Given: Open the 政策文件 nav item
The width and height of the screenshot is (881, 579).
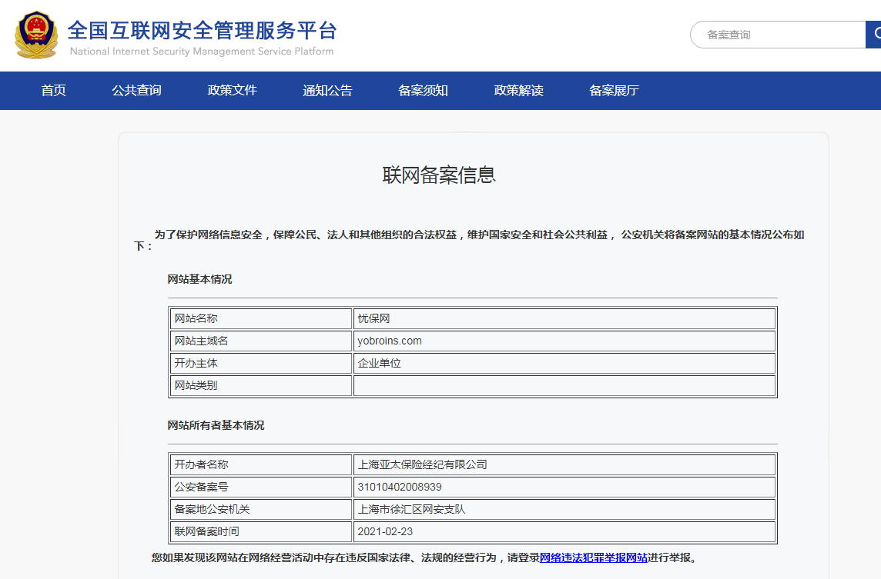Looking at the screenshot, I should [232, 90].
